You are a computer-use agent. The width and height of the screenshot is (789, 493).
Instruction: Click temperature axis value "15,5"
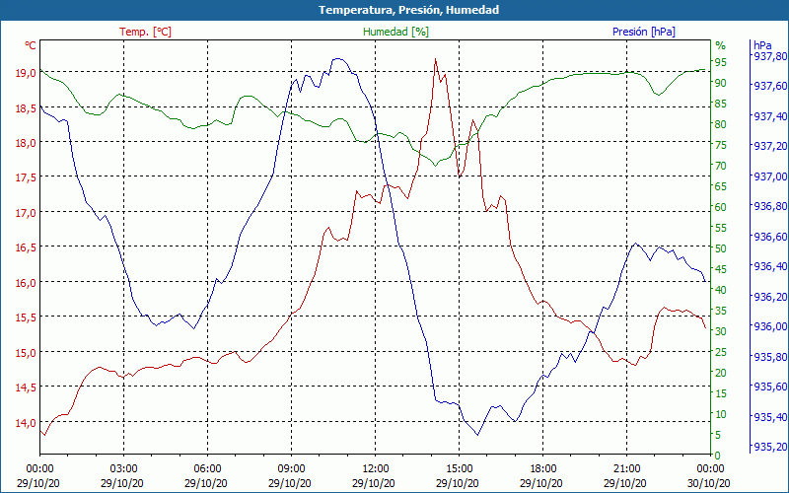click(x=26, y=317)
